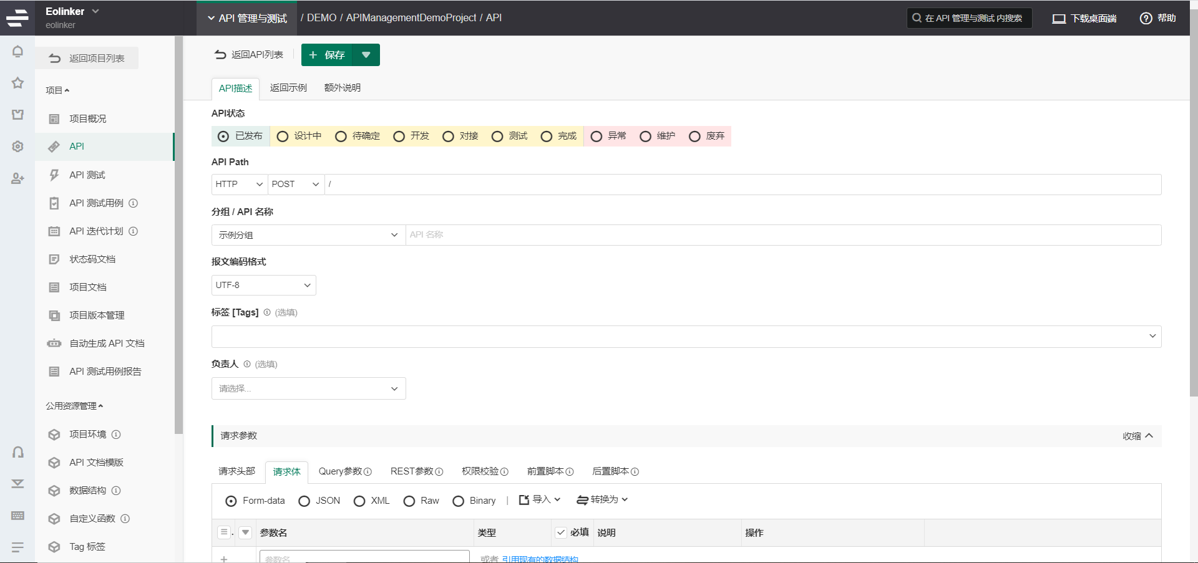Click the settings hexagon icon in left rail
Viewport: 1198px width, 563px height.
coord(17,147)
